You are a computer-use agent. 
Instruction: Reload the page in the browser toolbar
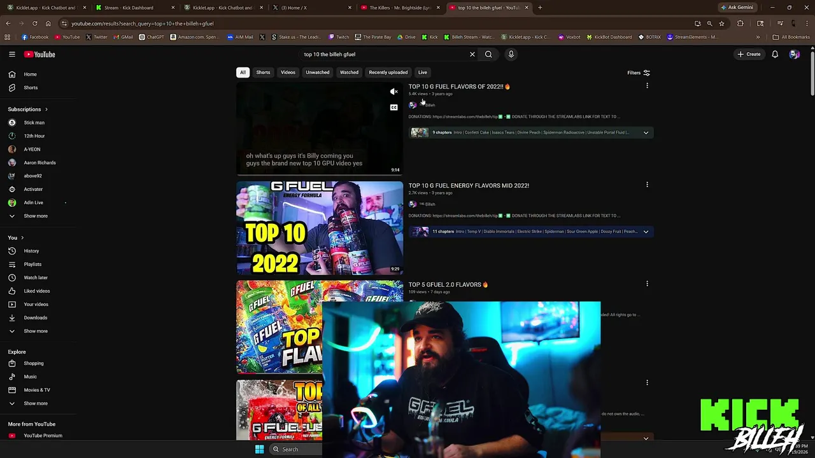click(x=34, y=24)
